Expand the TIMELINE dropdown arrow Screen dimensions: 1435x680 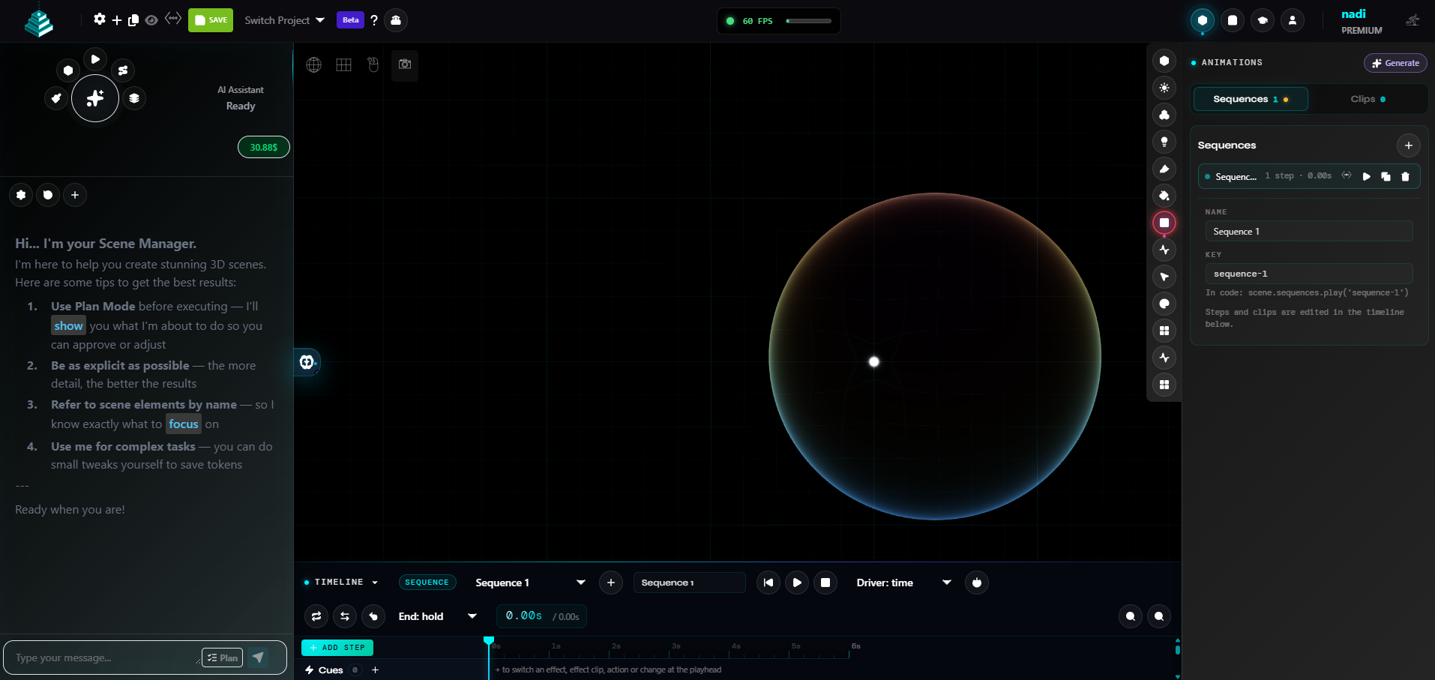click(x=375, y=583)
